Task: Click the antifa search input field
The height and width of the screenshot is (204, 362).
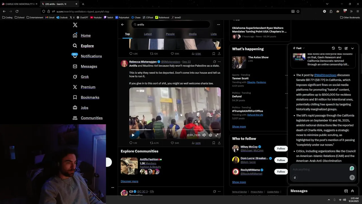Action: [171, 25]
